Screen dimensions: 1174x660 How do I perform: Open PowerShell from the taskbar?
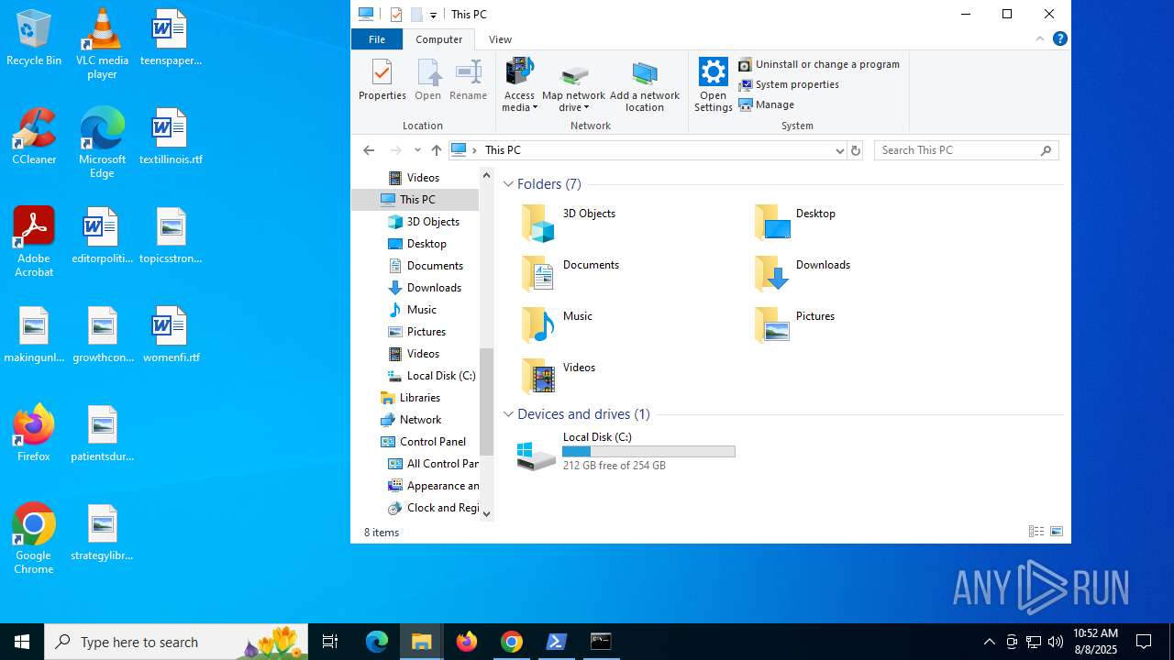tap(557, 642)
